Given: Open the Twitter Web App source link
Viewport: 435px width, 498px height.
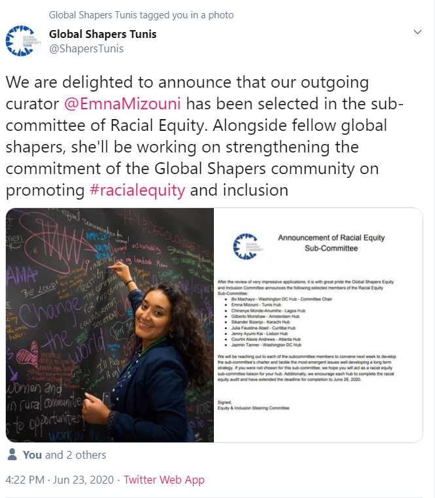Looking at the screenshot, I should (x=164, y=480).
